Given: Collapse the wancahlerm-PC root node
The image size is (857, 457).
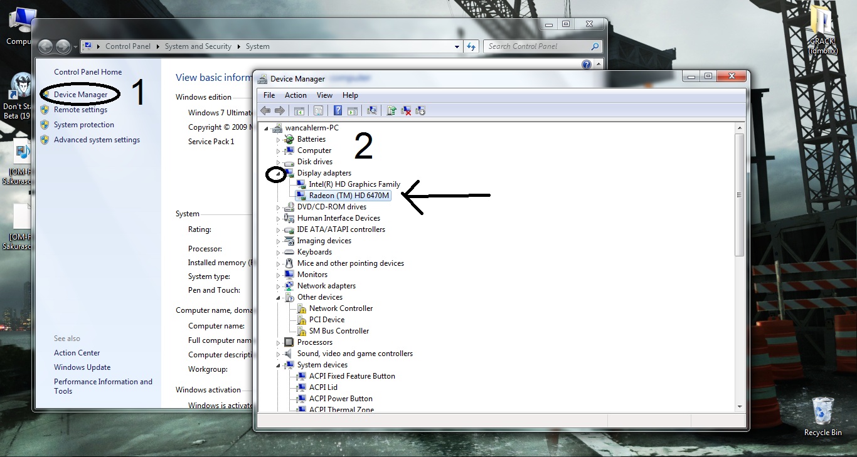Looking at the screenshot, I should click(267, 128).
